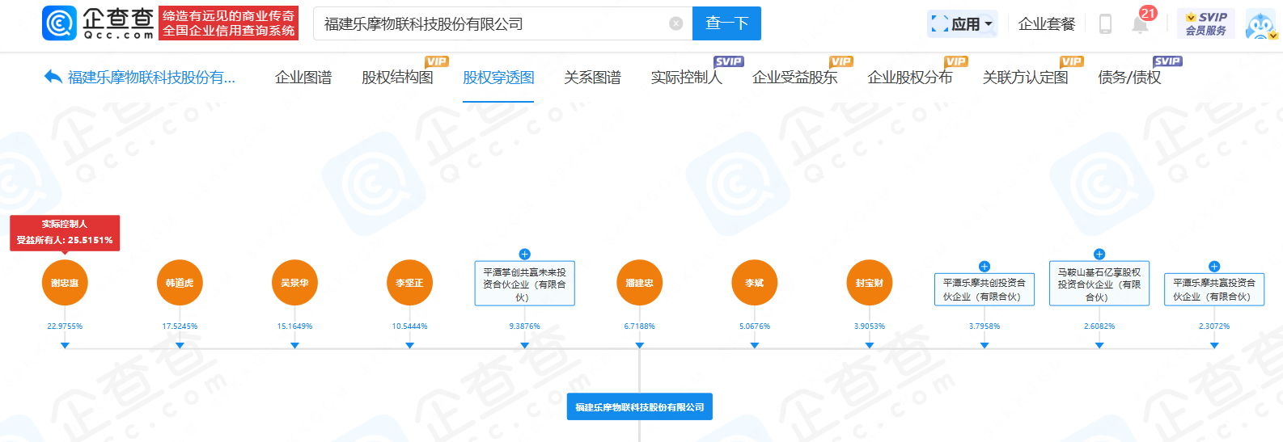Open SVIP member services
This screenshot has height=442, width=1283.
[x=1205, y=23]
